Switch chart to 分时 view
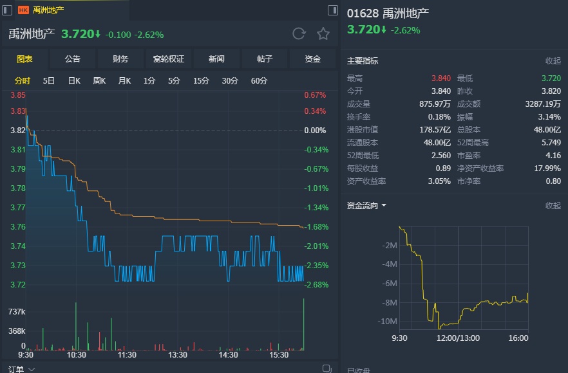Screen dimensions: 568x373 pyautogui.click(x=23, y=81)
